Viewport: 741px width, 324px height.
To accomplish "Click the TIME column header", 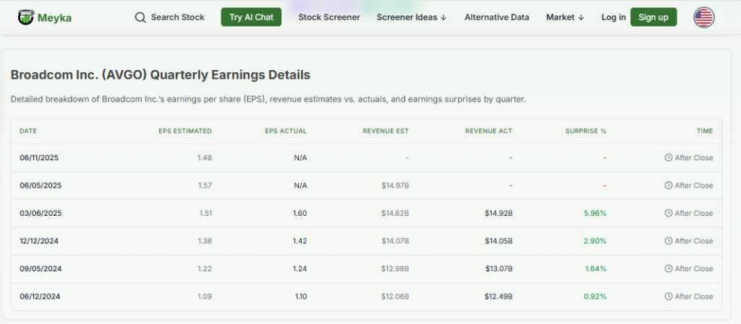I will tap(705, 131).
